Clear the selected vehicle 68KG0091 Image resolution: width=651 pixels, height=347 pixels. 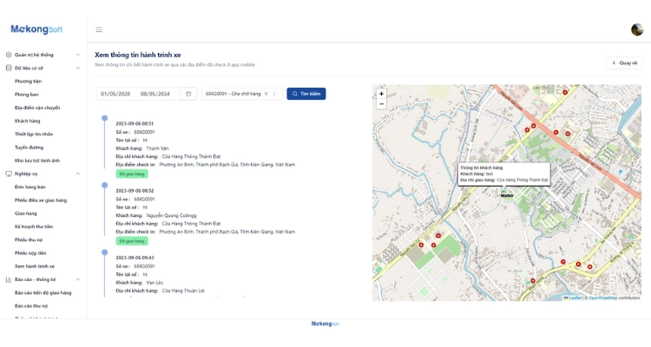(266, 94)
